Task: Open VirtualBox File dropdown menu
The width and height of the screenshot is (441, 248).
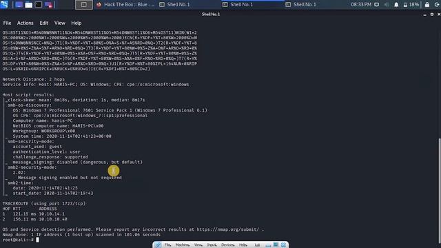Action: pyautogui.click(x=167, y=245)
